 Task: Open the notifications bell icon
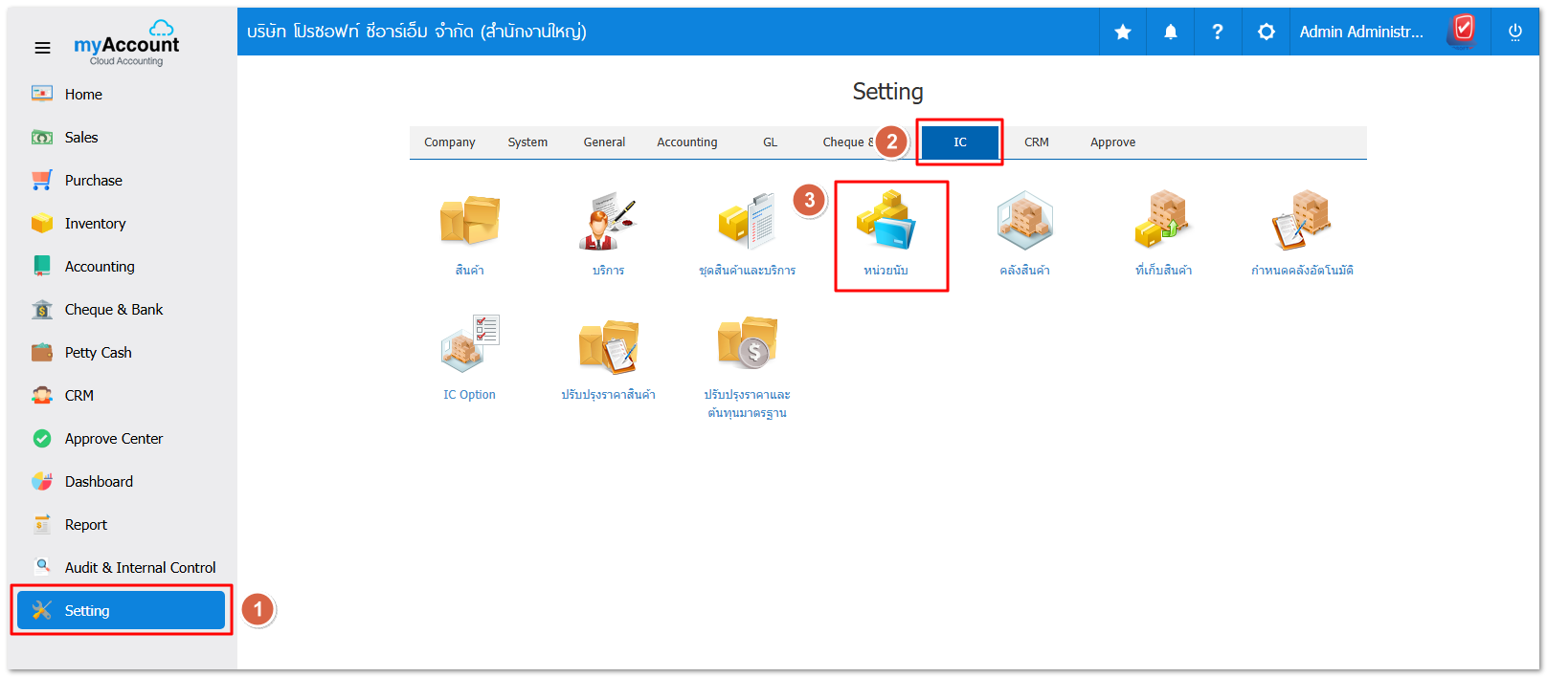pyautogui.click(x=1171, y=33)
